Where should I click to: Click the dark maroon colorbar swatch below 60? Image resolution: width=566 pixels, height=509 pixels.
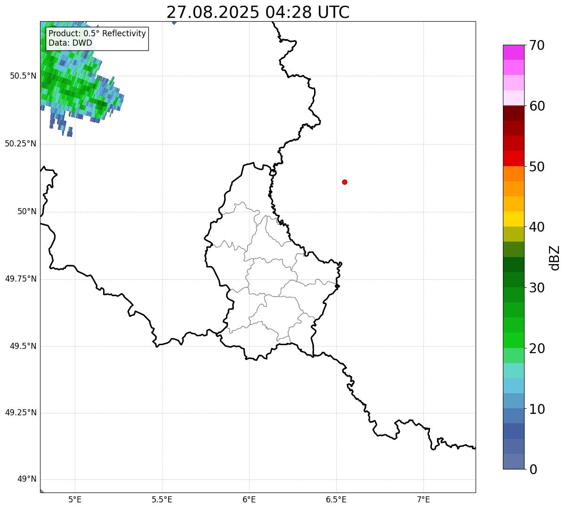coord(514,113)
